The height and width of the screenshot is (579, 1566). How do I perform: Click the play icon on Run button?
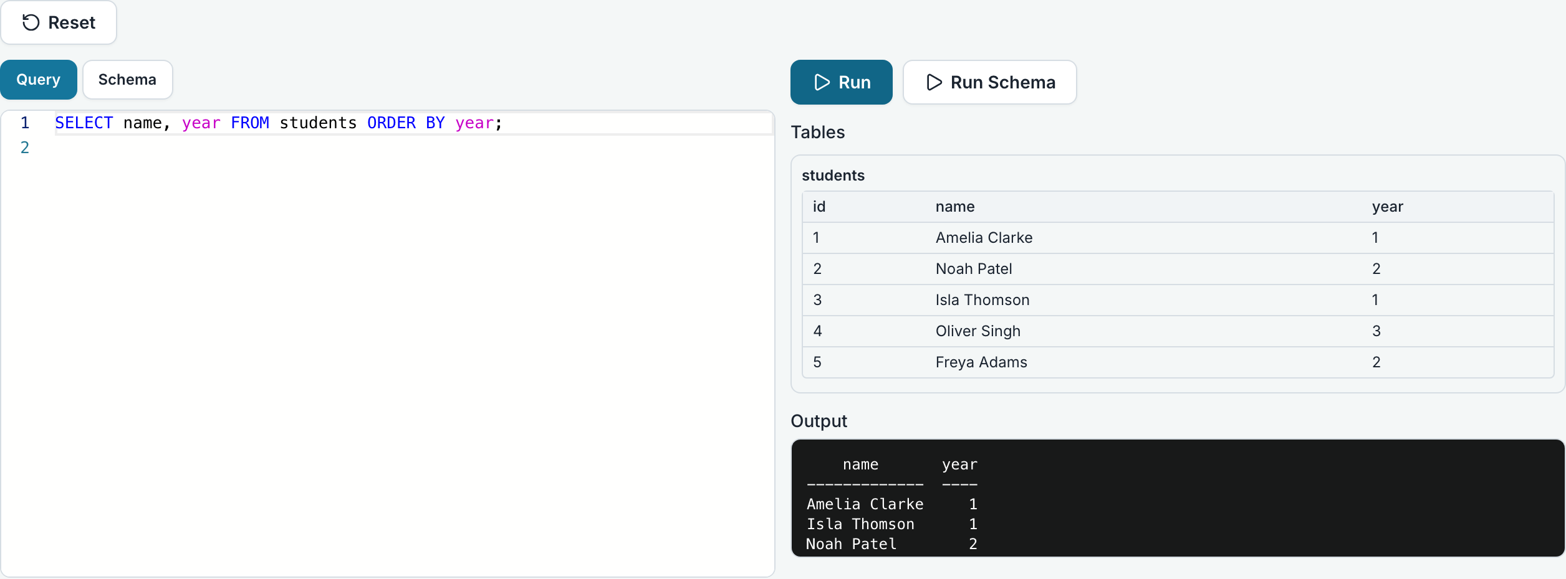point(822,82)
